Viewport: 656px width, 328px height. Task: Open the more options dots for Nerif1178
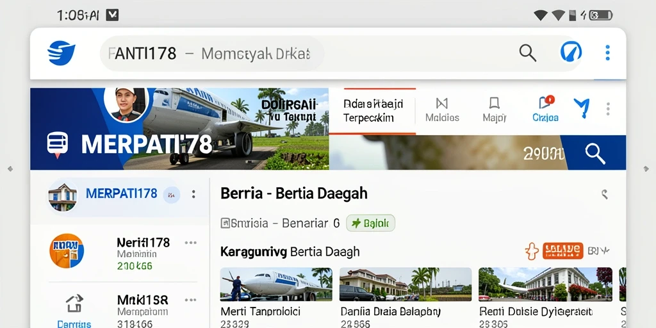point(190,243)
